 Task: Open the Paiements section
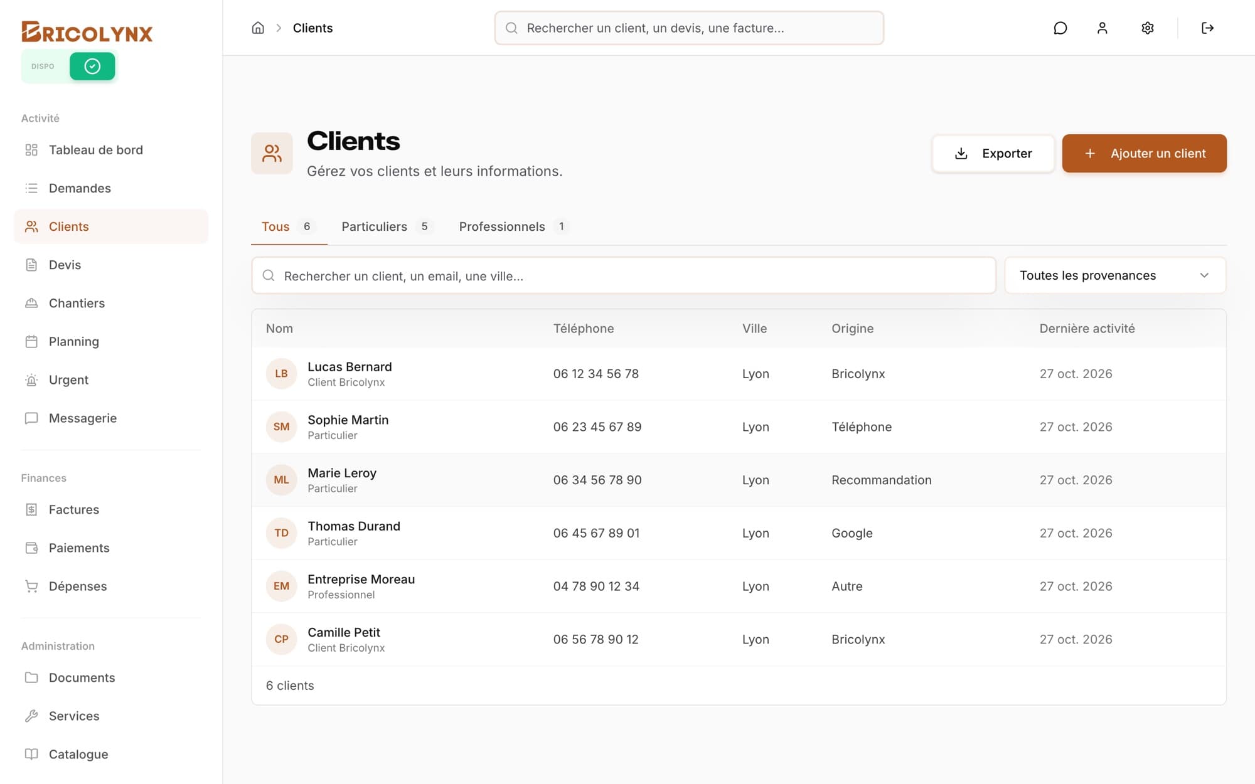tap(111, 548)
